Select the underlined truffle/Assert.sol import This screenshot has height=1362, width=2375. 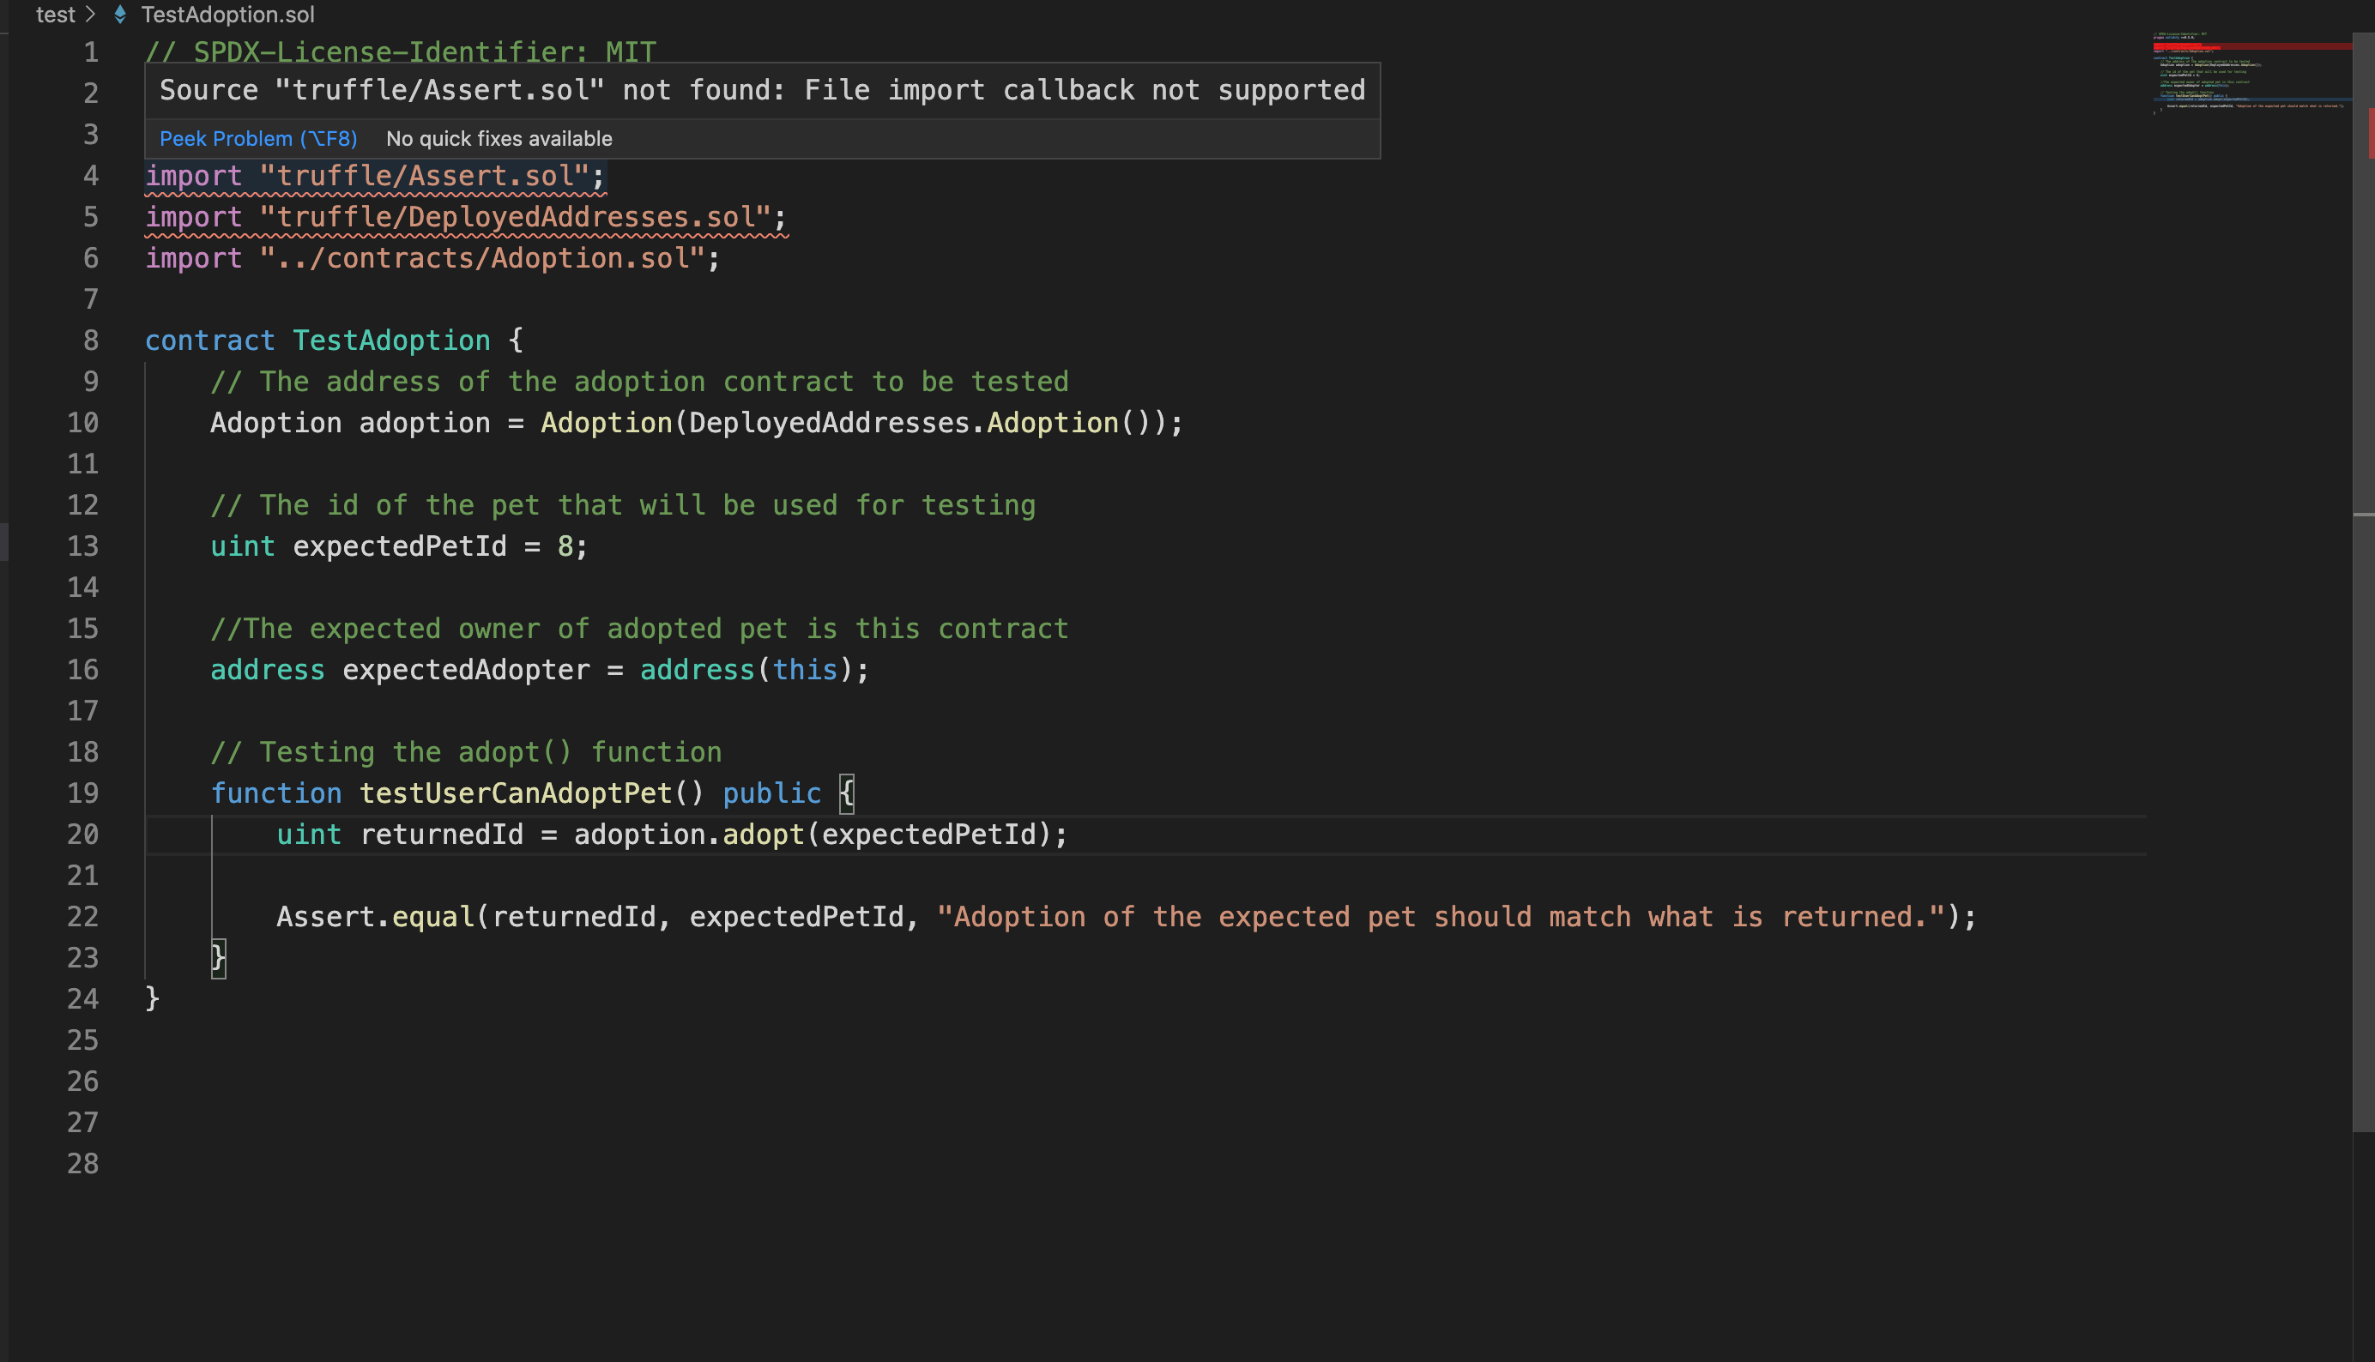pyautogui.click(x=374, y=175)
